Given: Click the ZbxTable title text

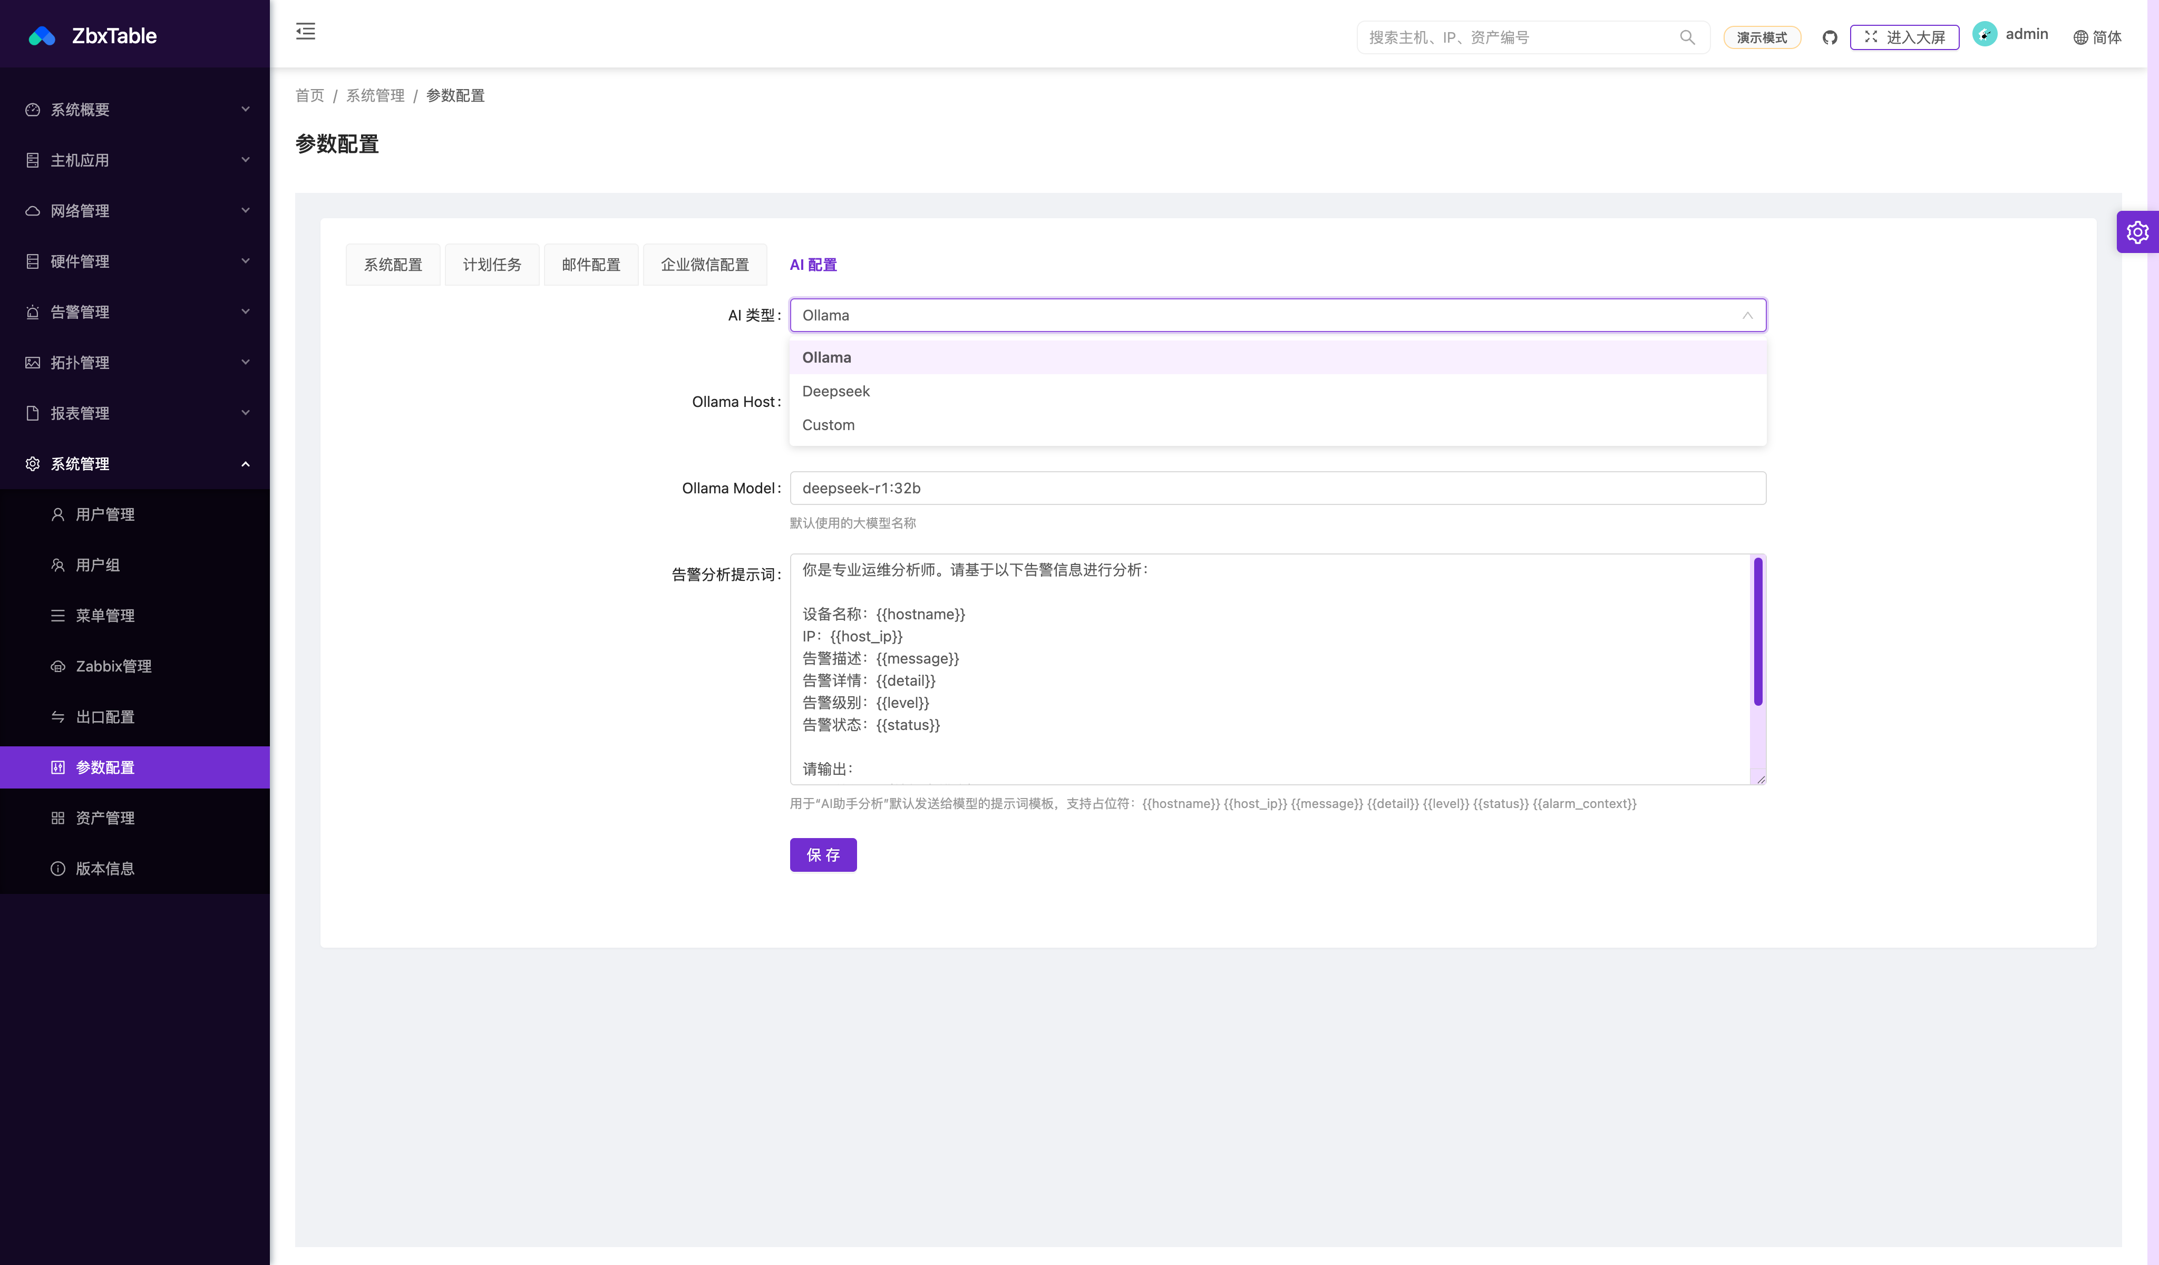Looking at the screenshot, I should (x=114, y=36).
